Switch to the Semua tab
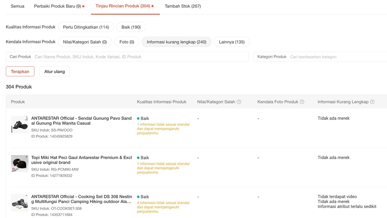387x218 pixels. point(17,6)
